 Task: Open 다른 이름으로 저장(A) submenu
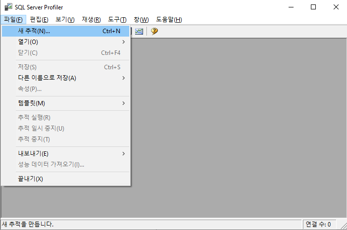[65, 78]
